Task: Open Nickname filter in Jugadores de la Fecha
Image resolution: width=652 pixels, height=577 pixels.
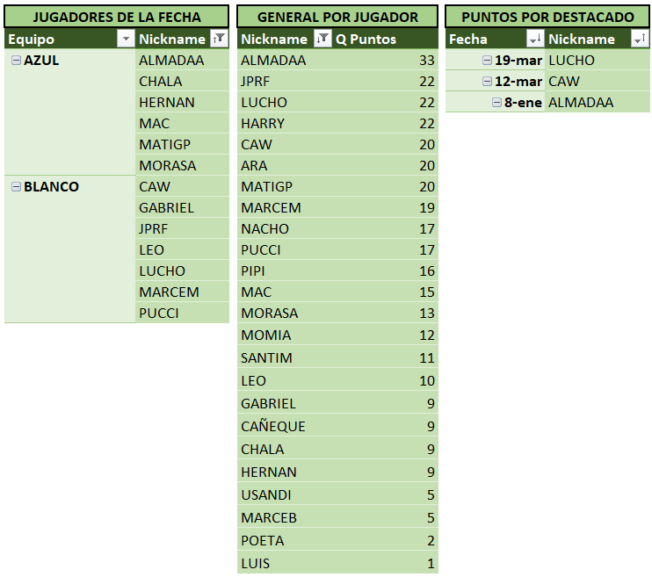Action: [219, 39]
